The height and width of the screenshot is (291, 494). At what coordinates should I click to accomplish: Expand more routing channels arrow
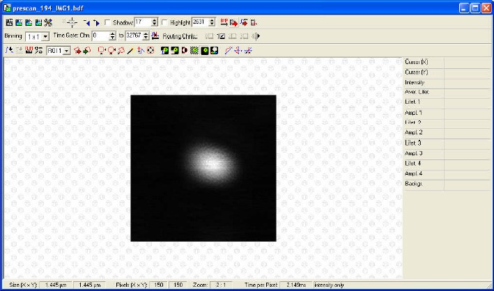click(258, 36)
